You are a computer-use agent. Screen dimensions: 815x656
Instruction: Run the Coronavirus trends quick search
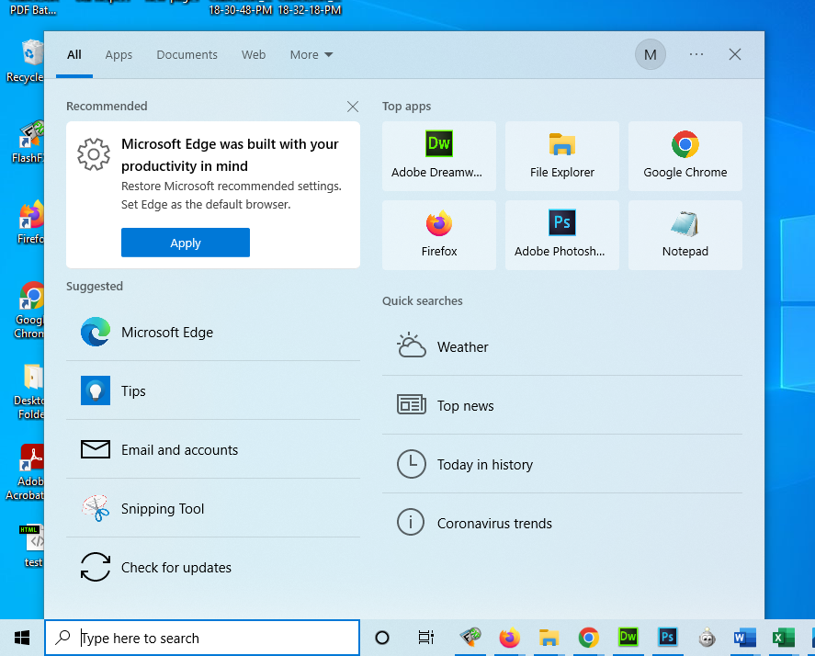(x=562, y=523)
